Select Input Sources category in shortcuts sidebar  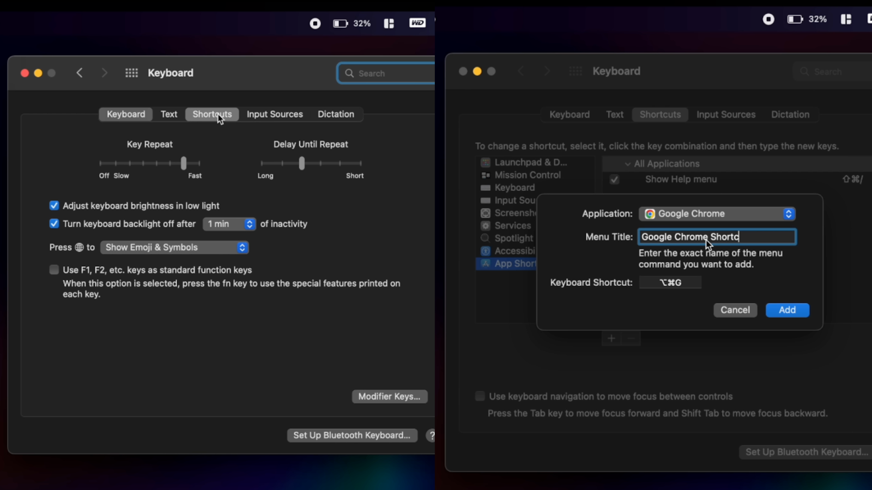507,200
